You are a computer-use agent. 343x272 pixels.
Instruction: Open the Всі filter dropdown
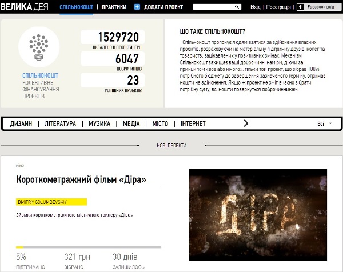(x=324, y=123)
